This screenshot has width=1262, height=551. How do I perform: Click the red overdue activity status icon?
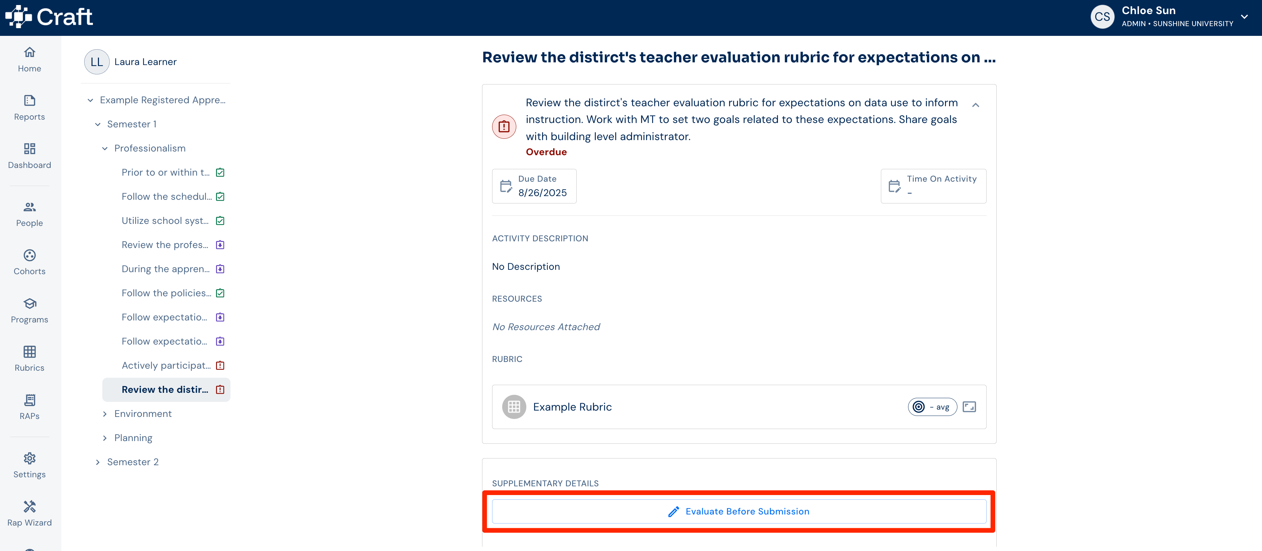coord(504,127)
